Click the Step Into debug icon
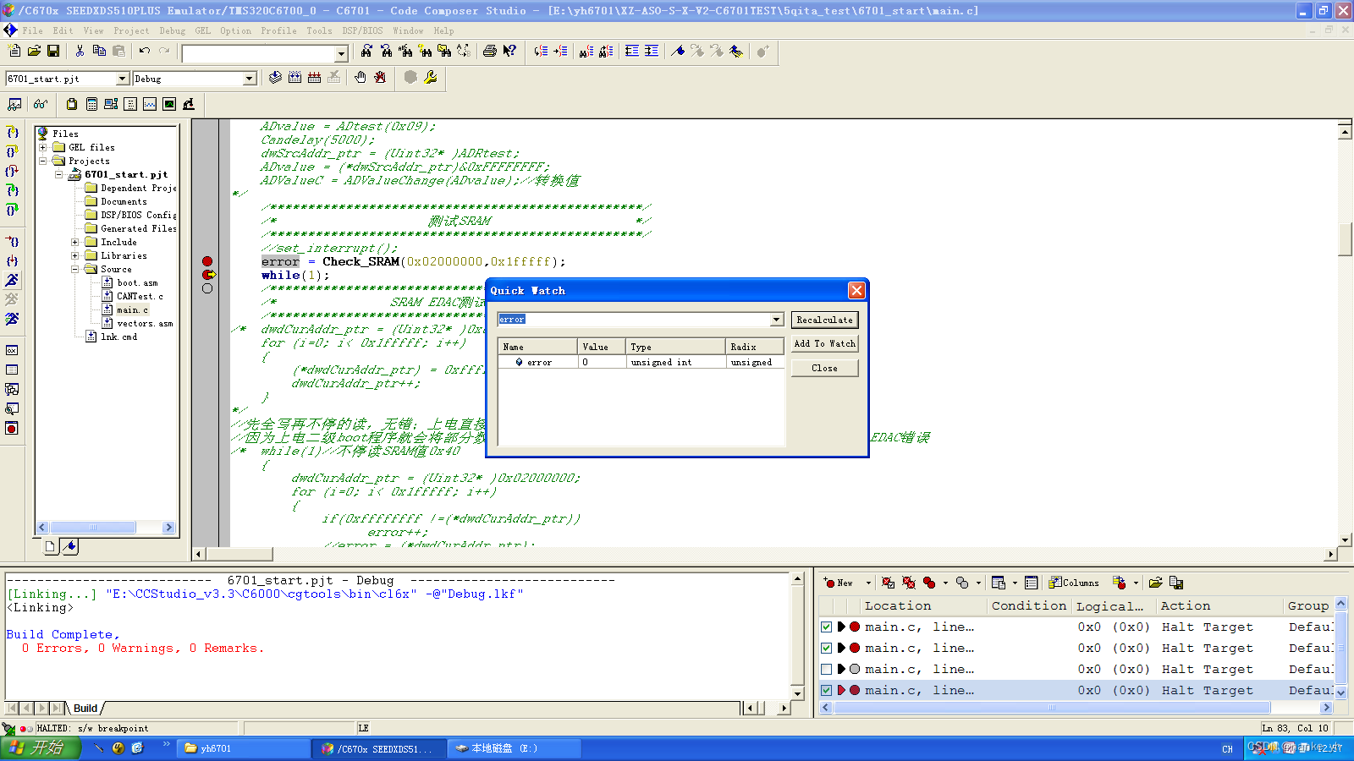1354x761 pixels. point(12,133)
